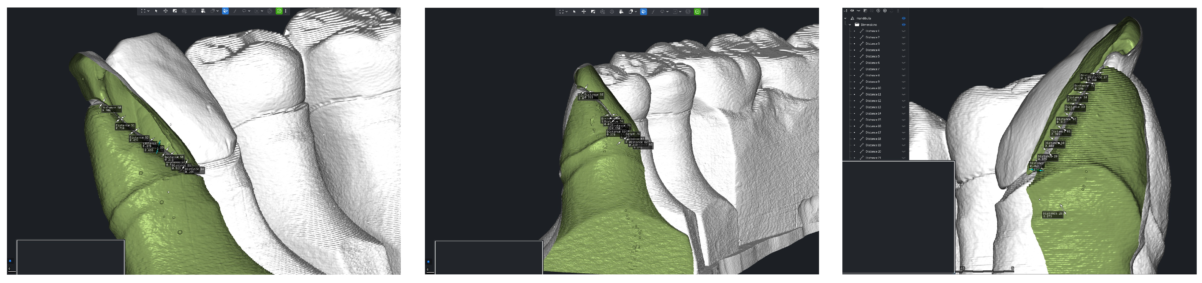
Task: Click the move/pan tool in left viewport toolbar
Action: click(x=166, y=11)
